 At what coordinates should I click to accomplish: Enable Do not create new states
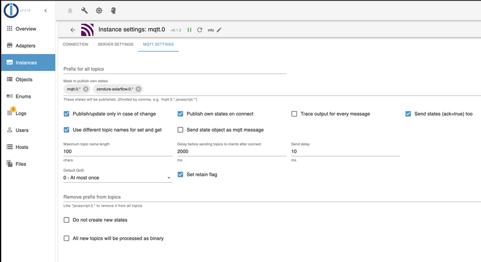67,220
